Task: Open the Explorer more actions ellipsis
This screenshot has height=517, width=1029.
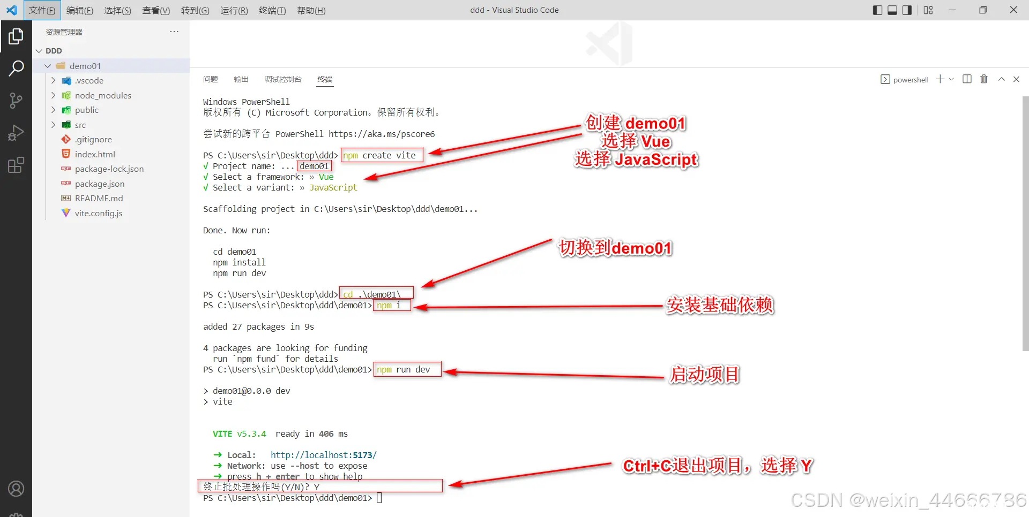Action: coord(174,32)
